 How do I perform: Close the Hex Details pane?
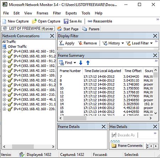point(155,126)
